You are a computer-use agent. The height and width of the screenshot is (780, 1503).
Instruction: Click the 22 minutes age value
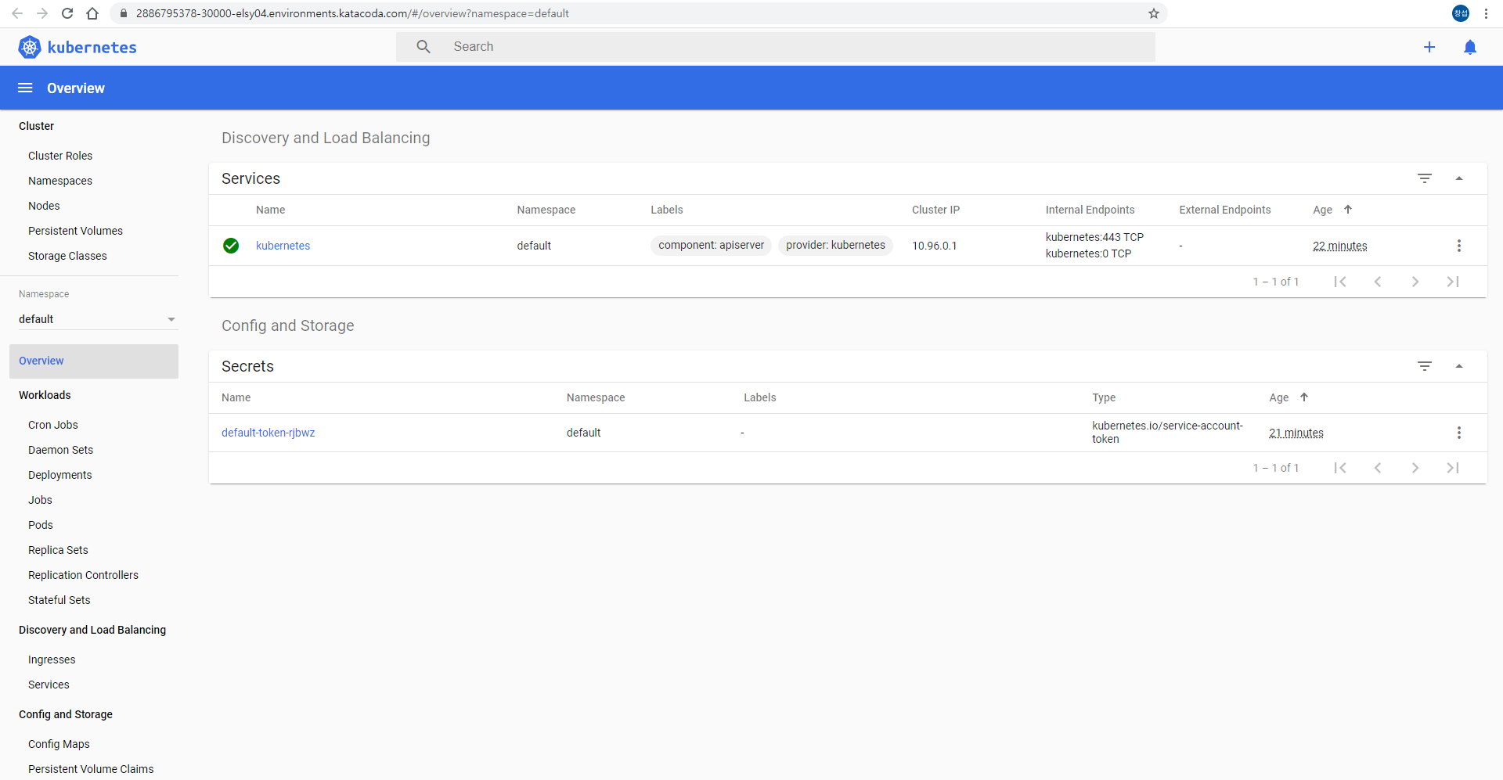[x=1340, y=246]
